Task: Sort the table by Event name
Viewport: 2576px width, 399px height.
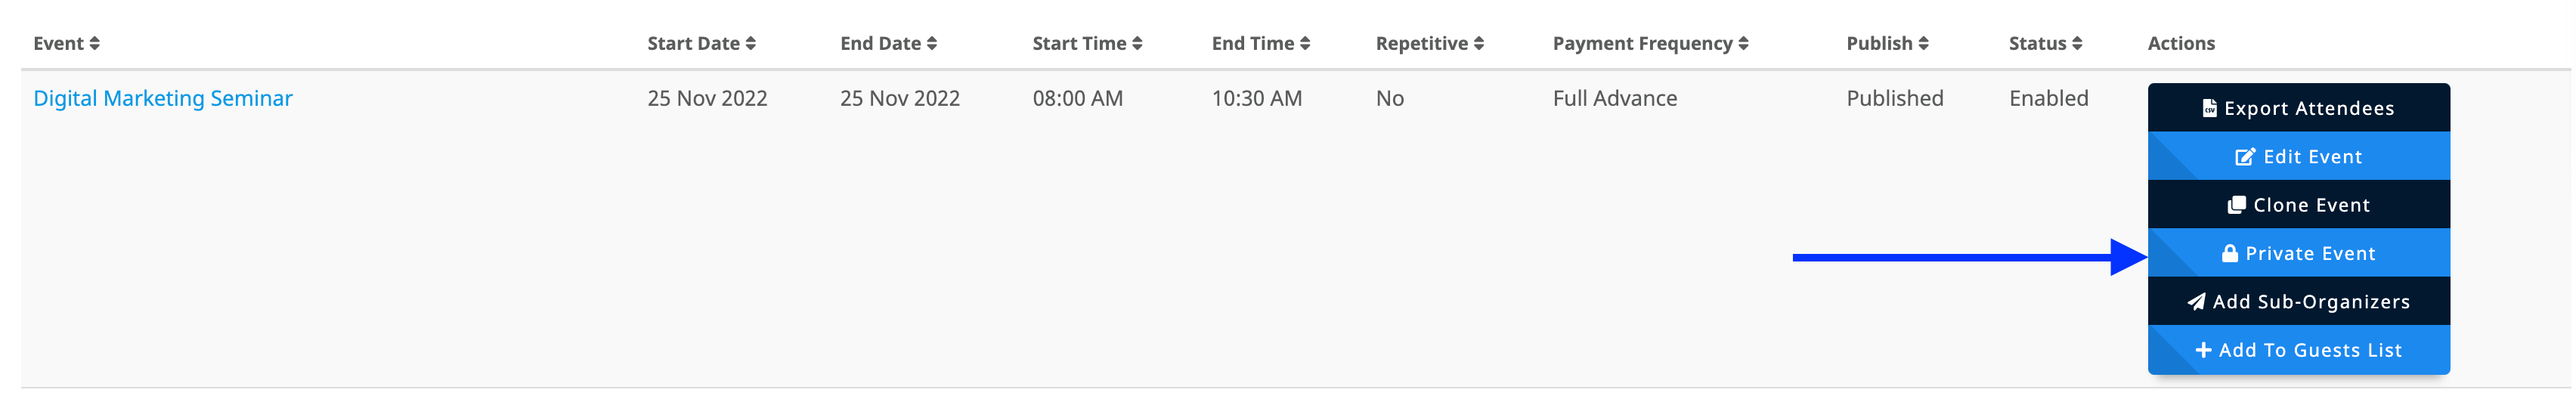Action: (95, 44)
